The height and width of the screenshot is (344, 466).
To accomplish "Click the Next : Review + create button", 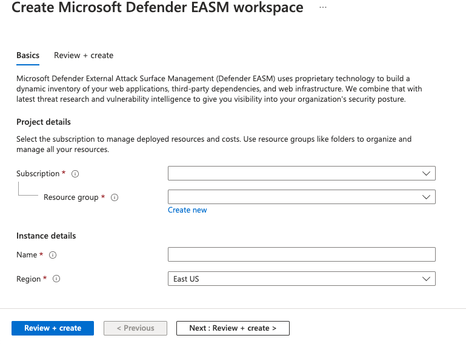I will coord(233,328).
